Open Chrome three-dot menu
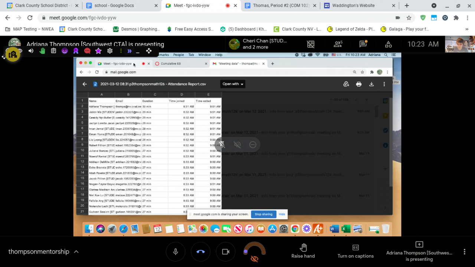The width and height of the screenshot is (475, 267). pyautogui.click(x=468, y=18)
